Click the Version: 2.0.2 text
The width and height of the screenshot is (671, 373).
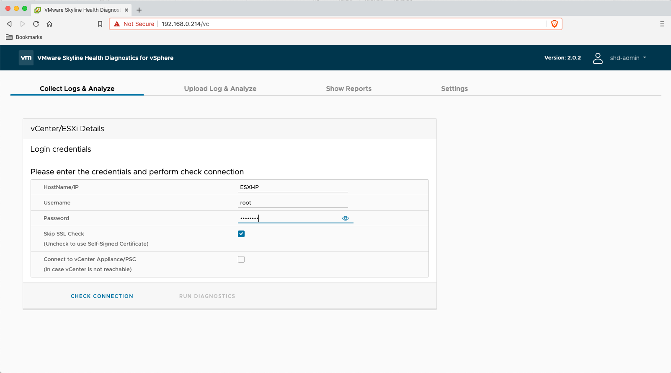[563, 58]
